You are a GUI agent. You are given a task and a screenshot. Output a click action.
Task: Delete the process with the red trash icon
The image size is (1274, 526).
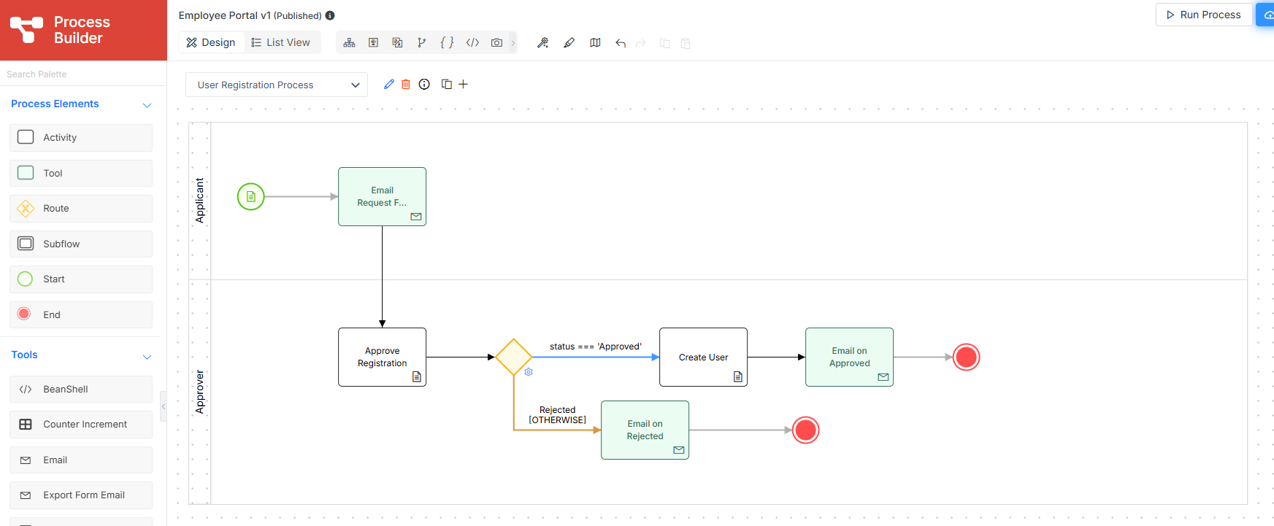tap(406, 85)
